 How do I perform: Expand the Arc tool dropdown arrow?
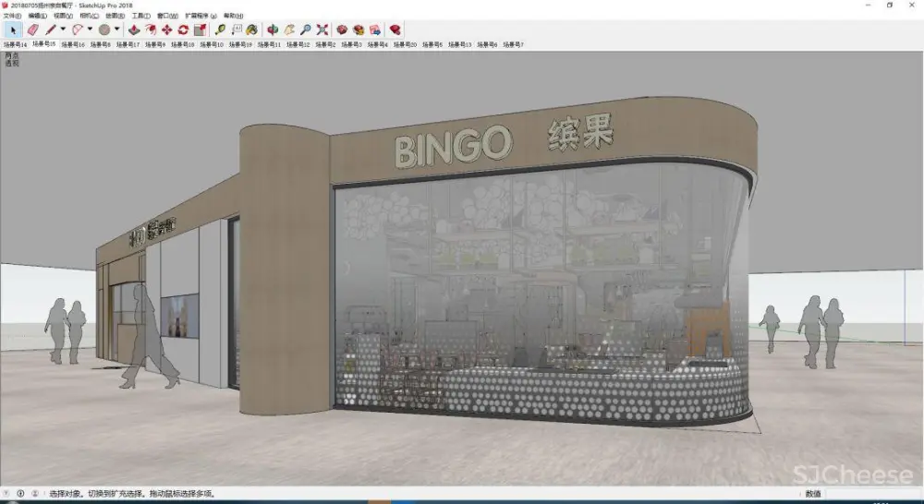pos(90,30)
